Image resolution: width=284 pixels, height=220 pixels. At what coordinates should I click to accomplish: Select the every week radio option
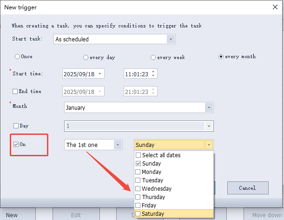click(x=153, y=57)
